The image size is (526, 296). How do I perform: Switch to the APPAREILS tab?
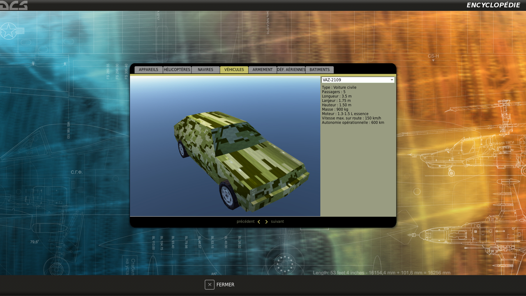148,70
